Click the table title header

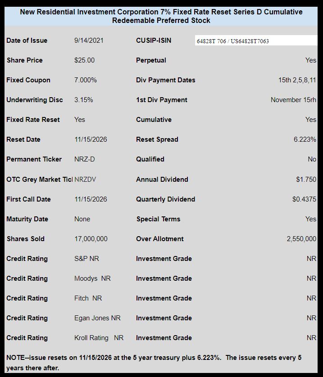point(161,16)
